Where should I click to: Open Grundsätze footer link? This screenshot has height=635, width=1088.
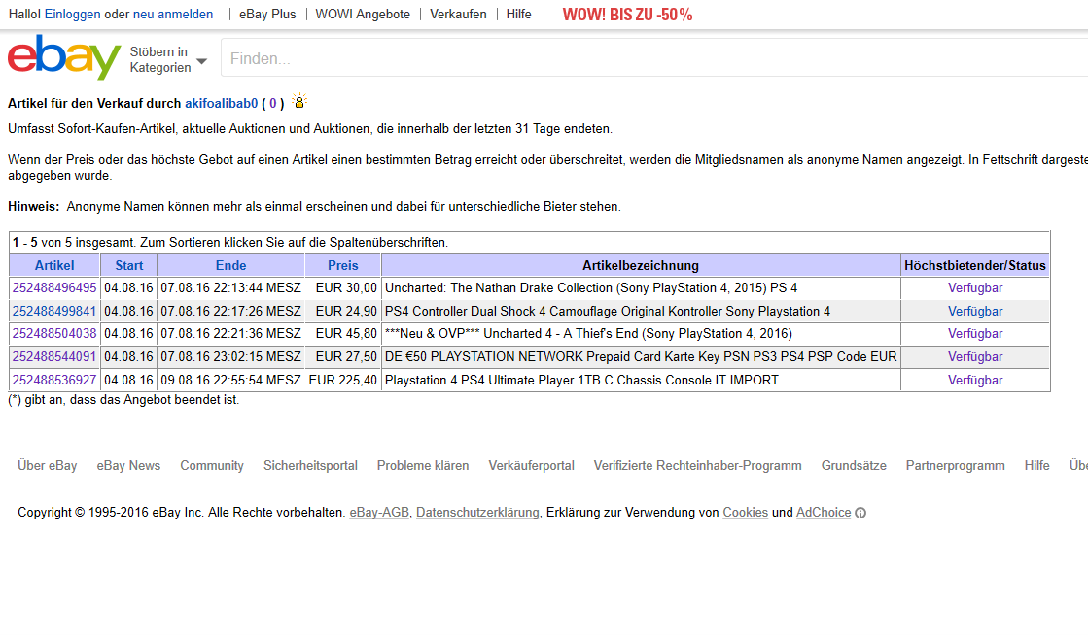point(854,466)
